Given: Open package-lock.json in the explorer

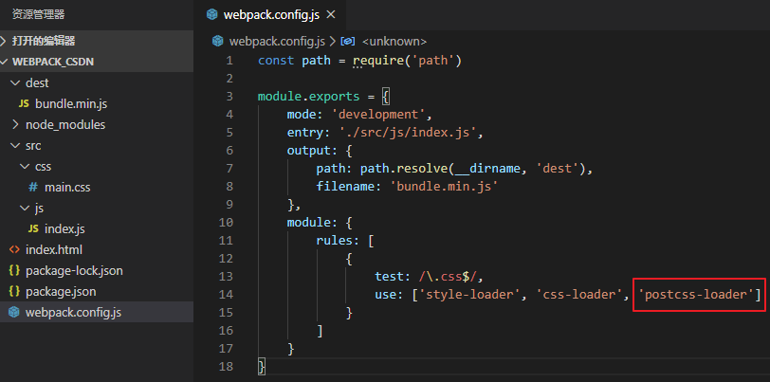Looking at the screenshot, I should [x=74, y=270].
